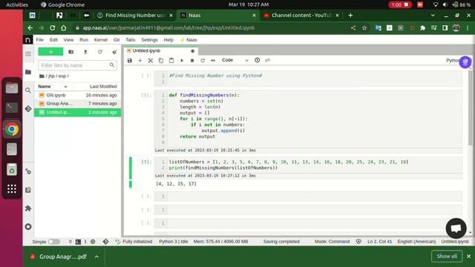Show applications grid in Ubuntu dock
475x267 pixels.
click(12, 189)
